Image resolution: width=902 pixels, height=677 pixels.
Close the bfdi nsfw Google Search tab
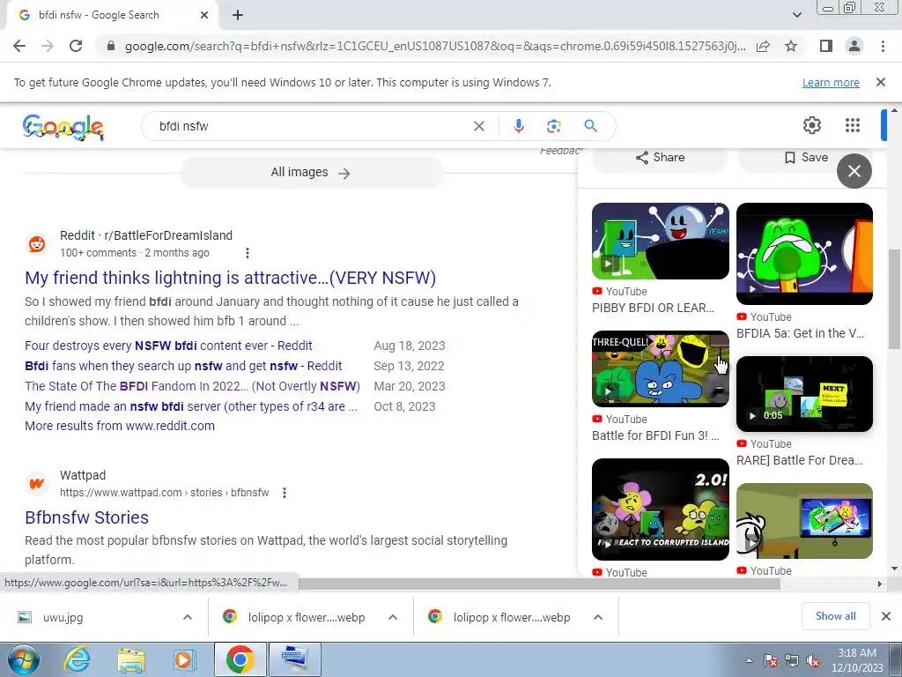204,15
